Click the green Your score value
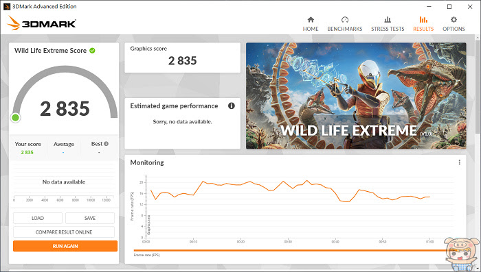 pos(27,152)
